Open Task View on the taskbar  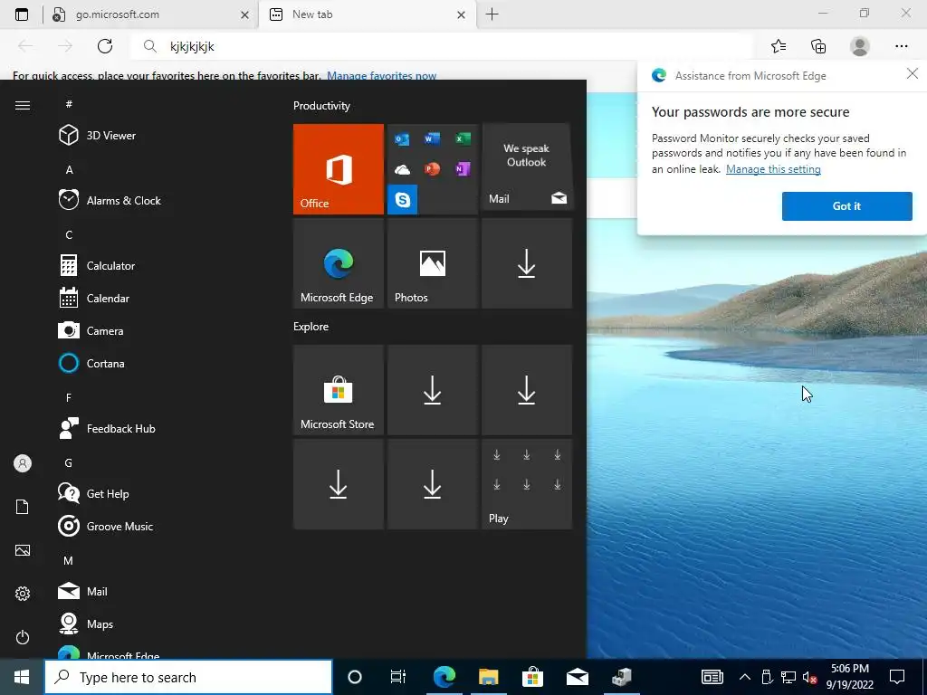coord(398,677)
